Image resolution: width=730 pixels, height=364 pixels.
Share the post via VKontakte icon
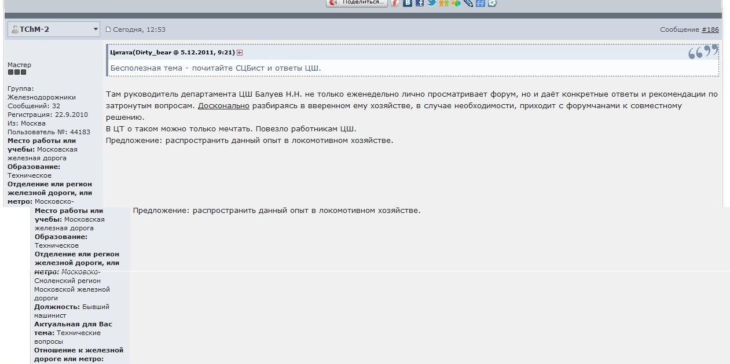coord(408,3)
